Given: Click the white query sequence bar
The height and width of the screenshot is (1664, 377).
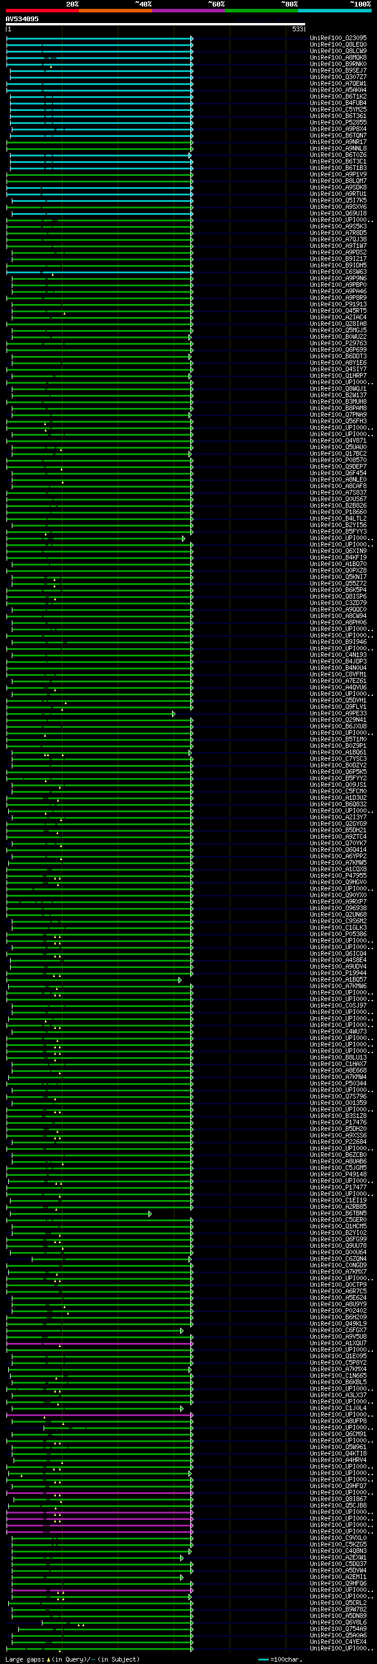Looking at the screenshot, I should (x=156, y=25).
